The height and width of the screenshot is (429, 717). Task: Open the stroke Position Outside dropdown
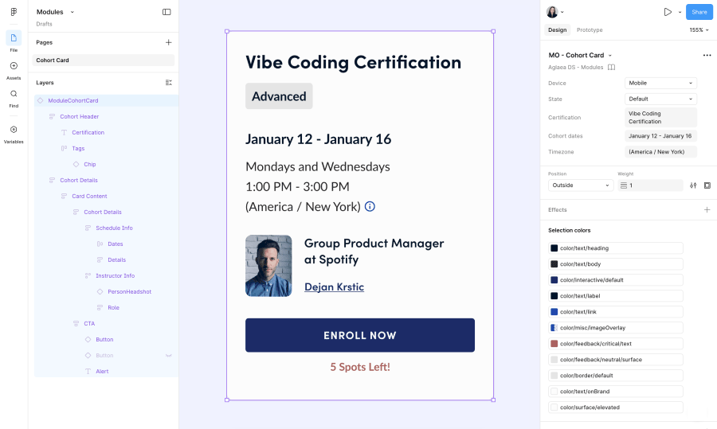(581, 185)
